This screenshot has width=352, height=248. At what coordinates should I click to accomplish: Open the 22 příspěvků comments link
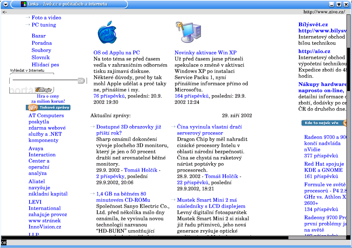pos(192,182)
